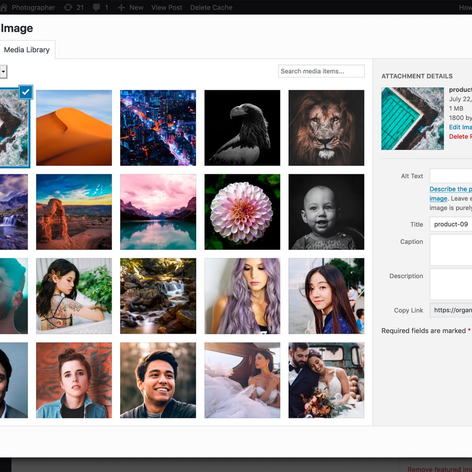The height and width of the screenshot is (472, 472).
Task: Select the black and white baby image
Action: point(326,212)
